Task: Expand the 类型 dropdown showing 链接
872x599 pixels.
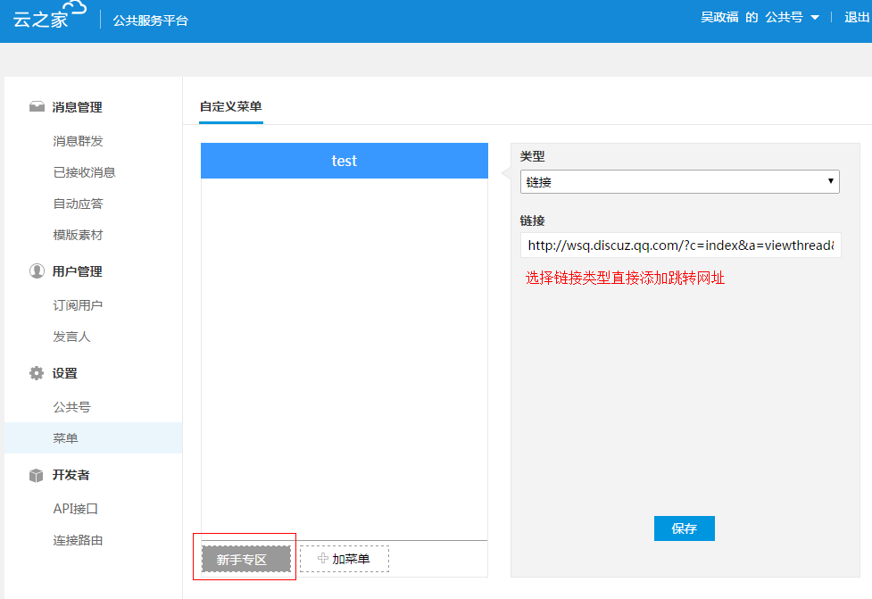Action: point(679,181)
